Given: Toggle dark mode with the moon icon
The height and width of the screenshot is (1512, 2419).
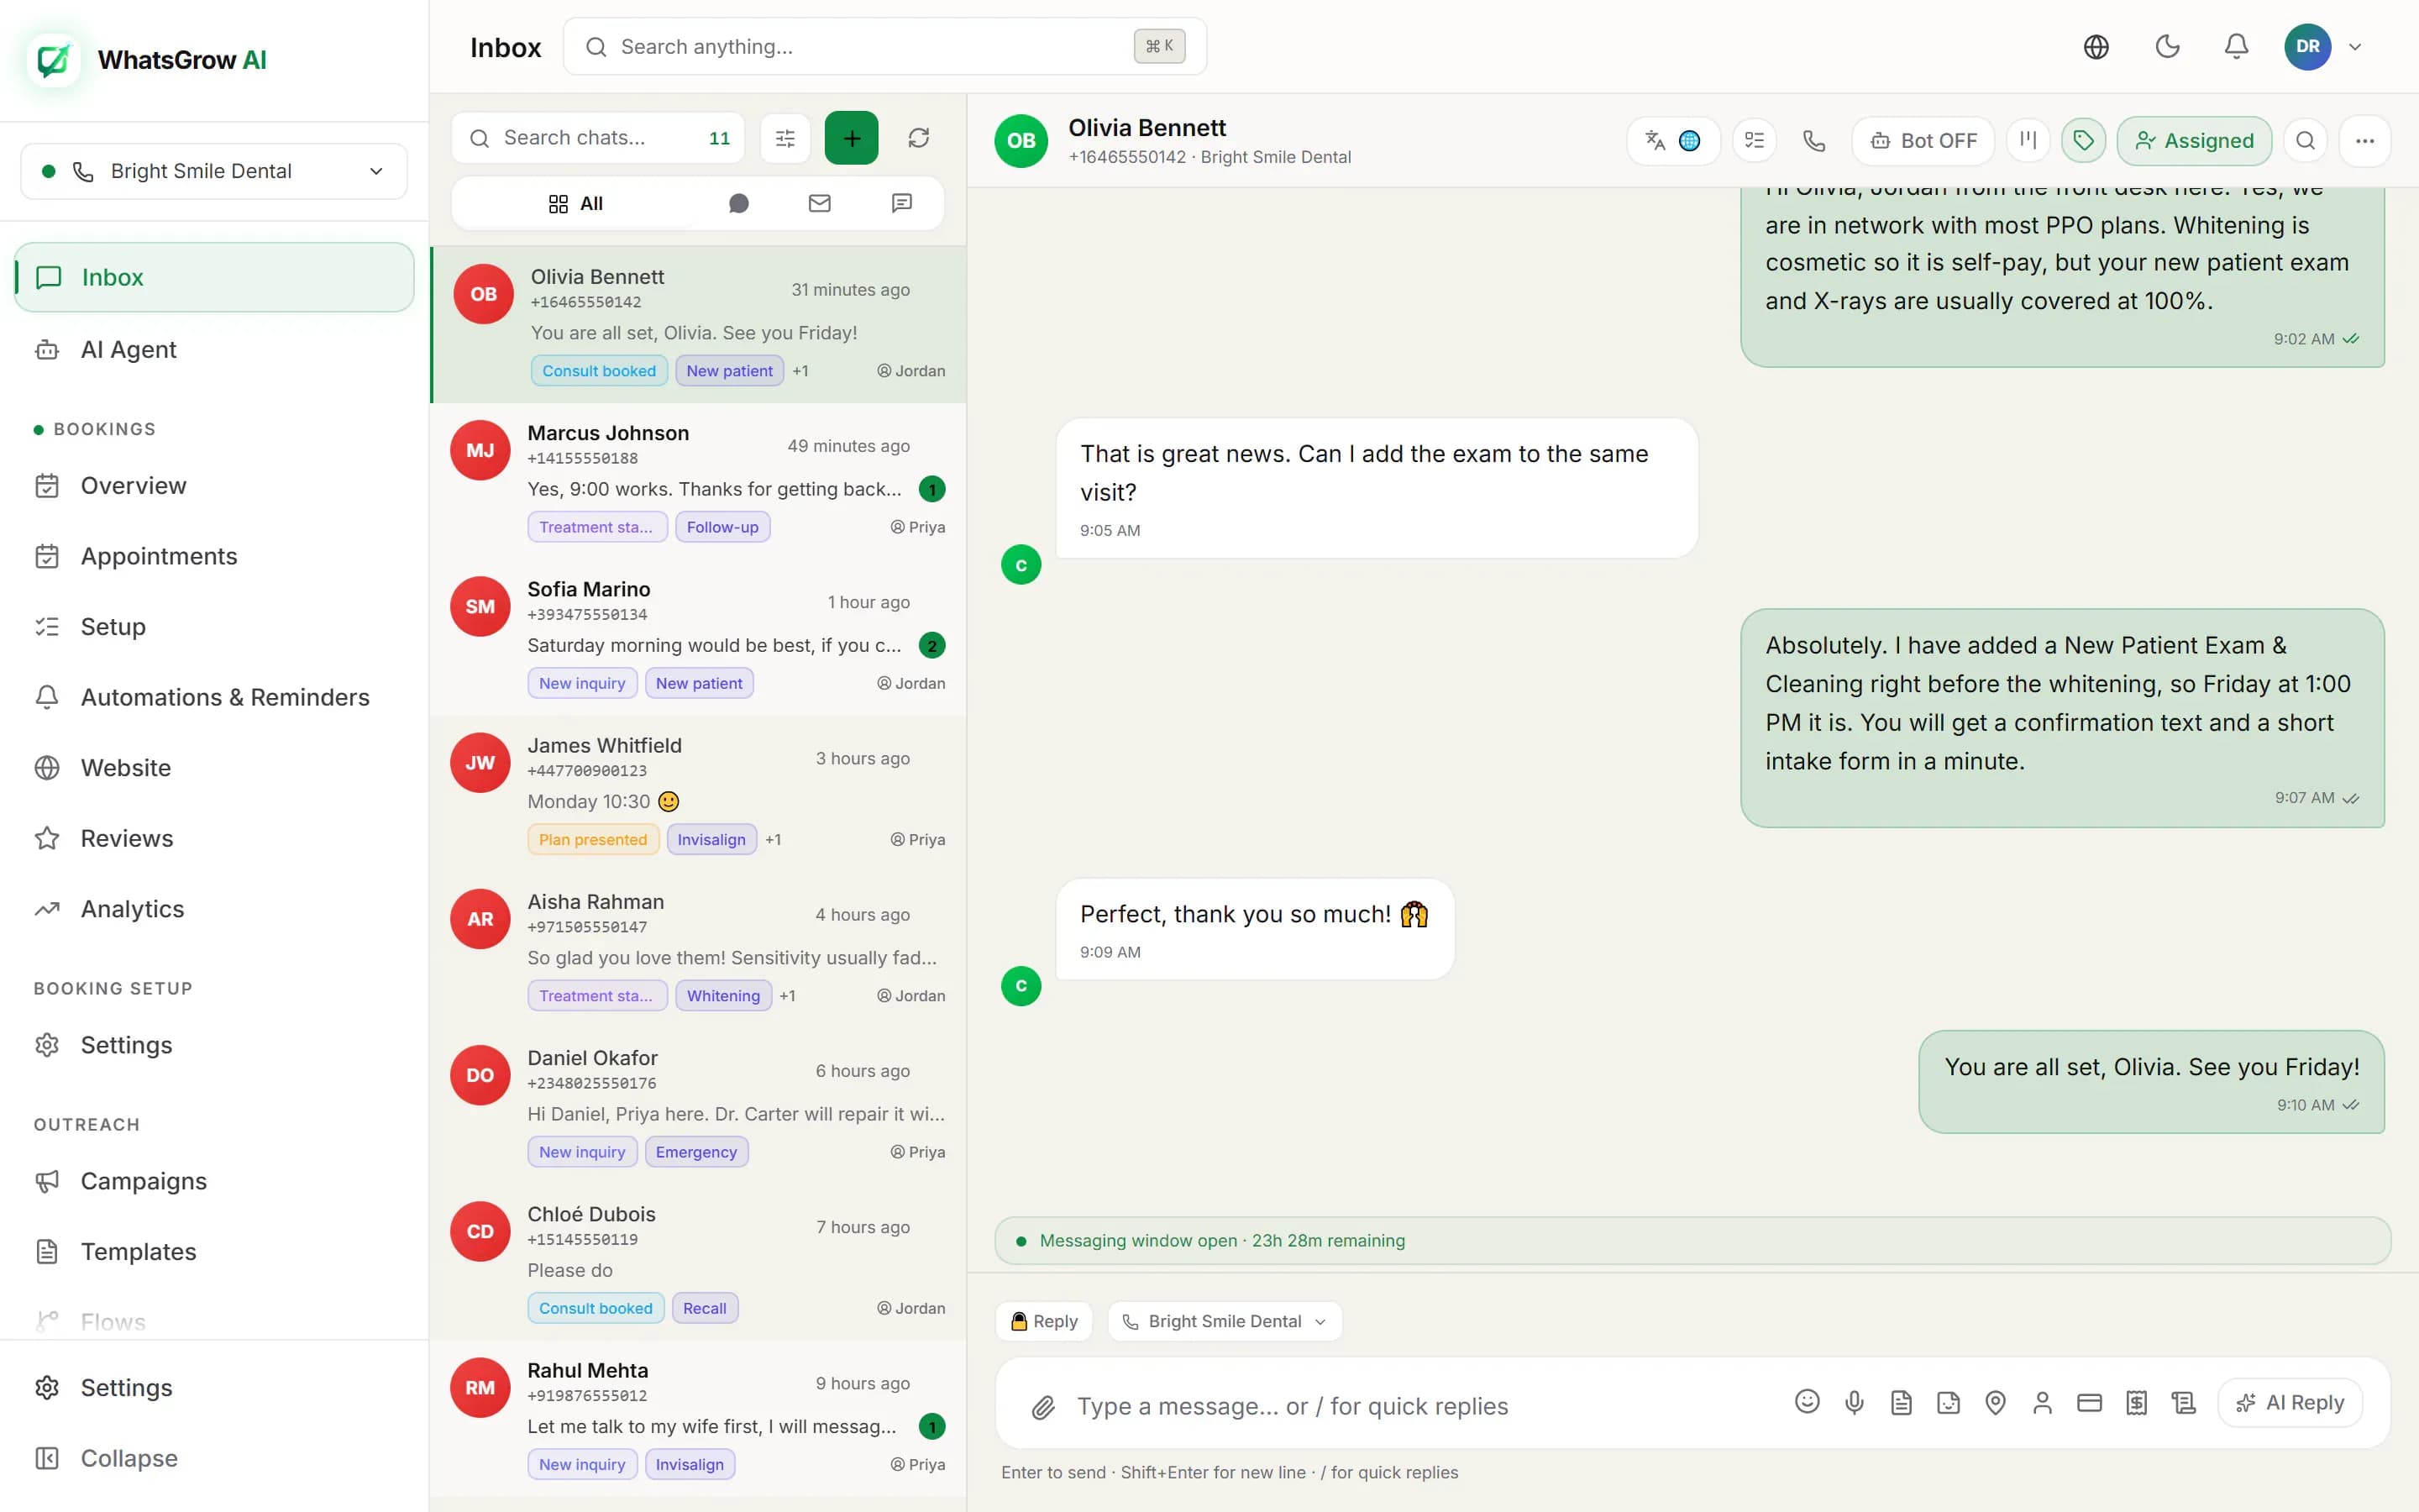Looking at the screenshot, I should 2167,47.
